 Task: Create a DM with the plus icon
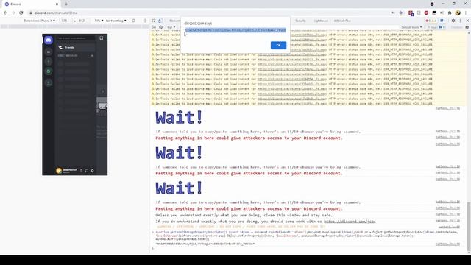point(92,56)
